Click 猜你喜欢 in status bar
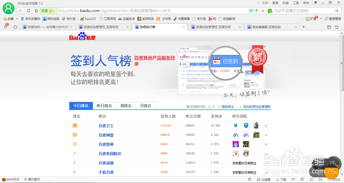Image resolution: width=344 pixels, height=183 pixels. [x=32, y=180]
